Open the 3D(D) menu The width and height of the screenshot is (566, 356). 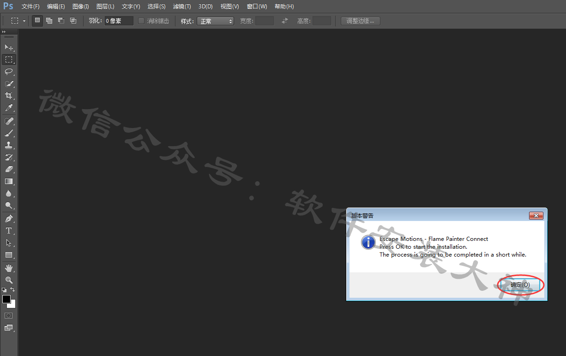[x=205, y=6]
